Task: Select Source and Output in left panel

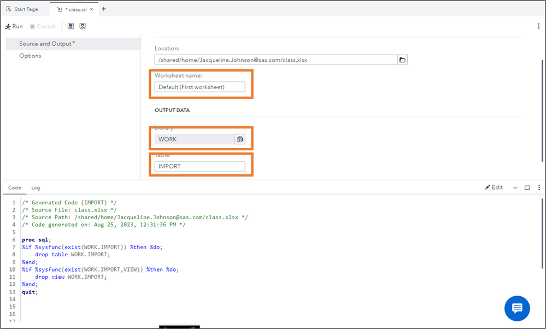Action: point(45,44)
